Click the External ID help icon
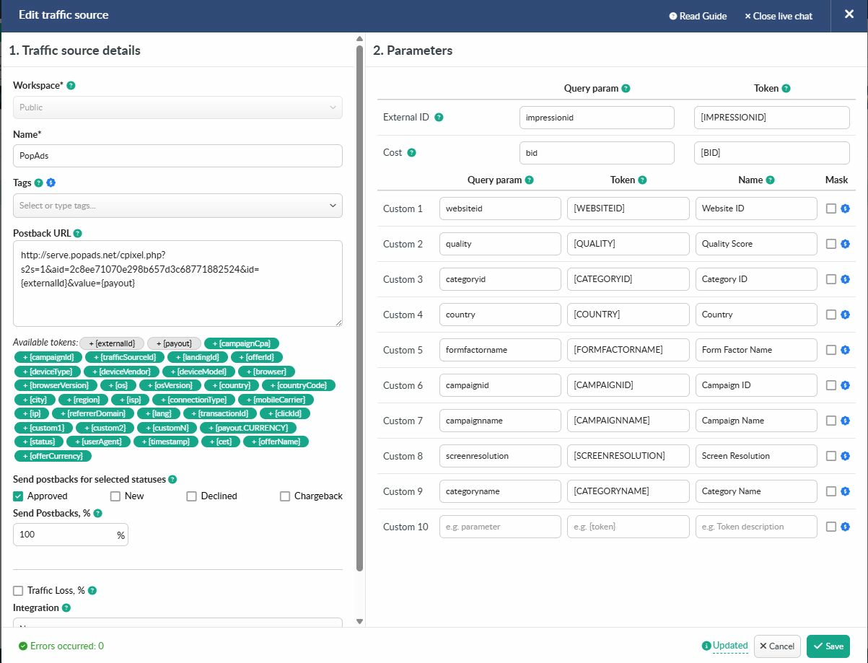The width and height of the screenshot is (868, 663). tap(439, 118)
